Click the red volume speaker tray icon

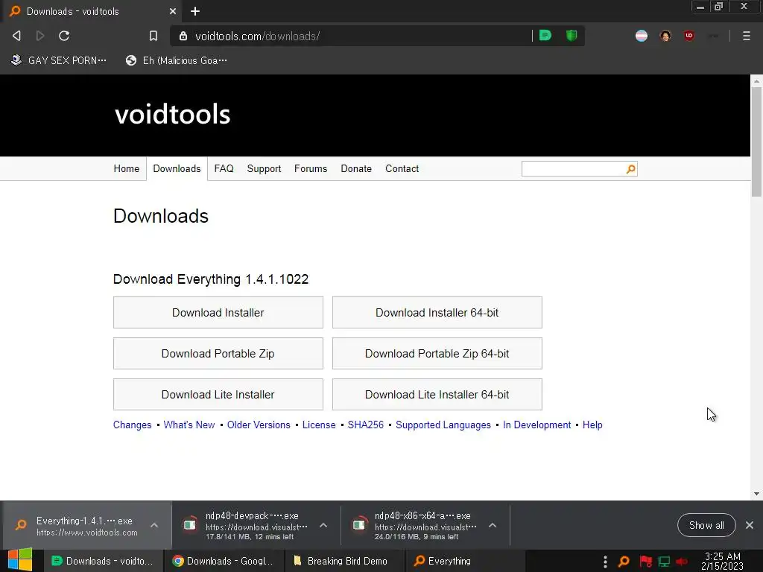tap(683, 562)
